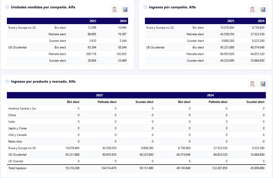Select the 'China' row label
The width and height of the screenshot is (273, 178).
pos(12,115)
